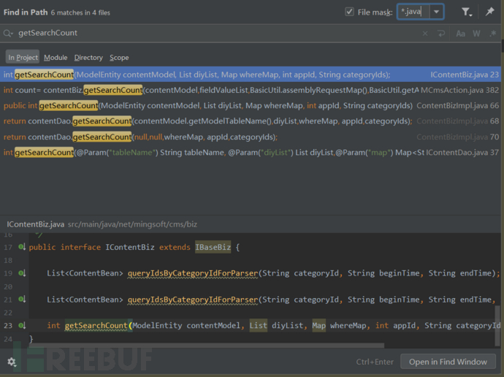Screen dimensions: 504x377
Task: Click the filter search results icon
Action: [x=466, y=12]
